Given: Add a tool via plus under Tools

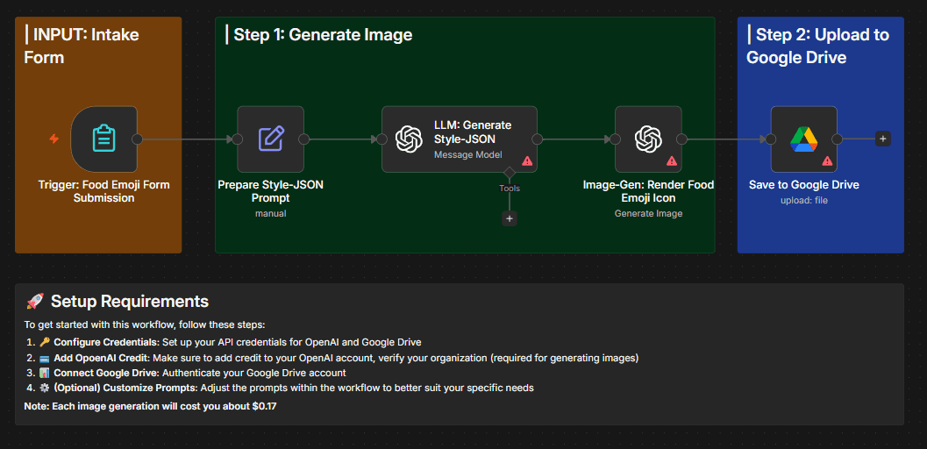Looking at the screenshot, I should [x=510, y=218].
